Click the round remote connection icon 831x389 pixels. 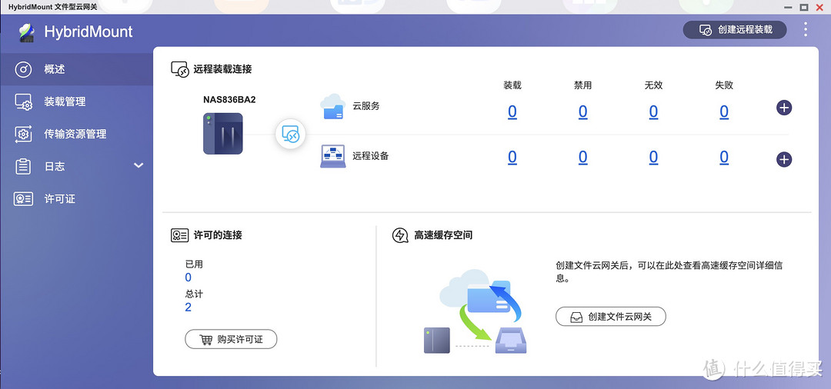coord(292,135)
